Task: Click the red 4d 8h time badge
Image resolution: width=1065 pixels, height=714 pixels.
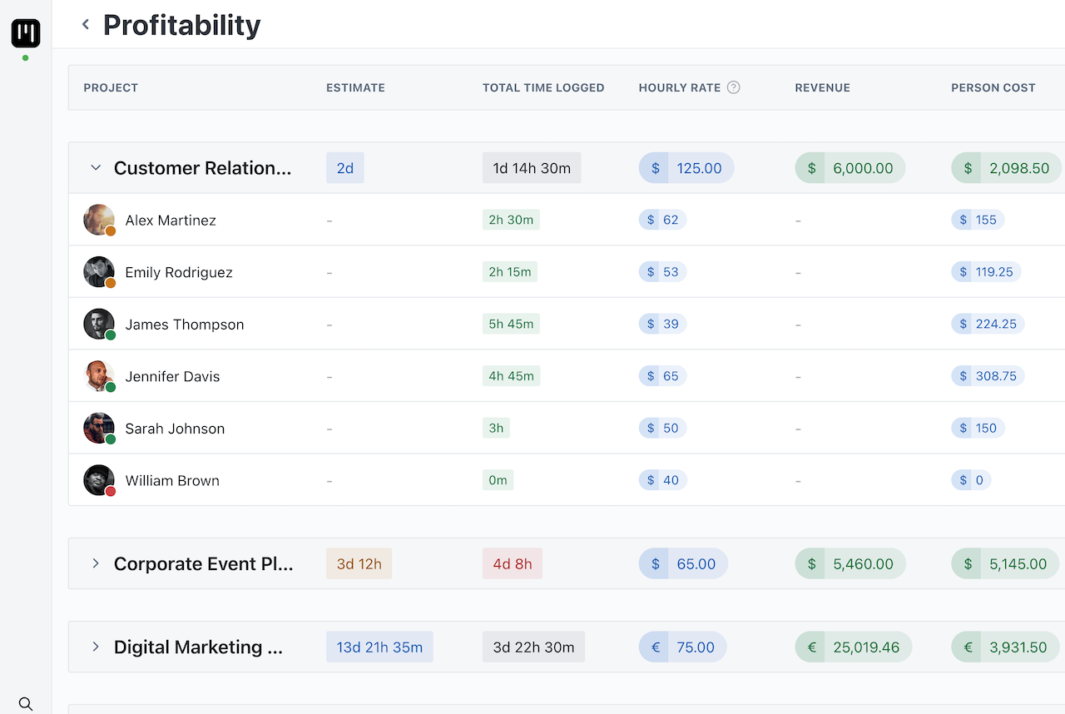Action: pyautogui.click(x=512, y=563)
